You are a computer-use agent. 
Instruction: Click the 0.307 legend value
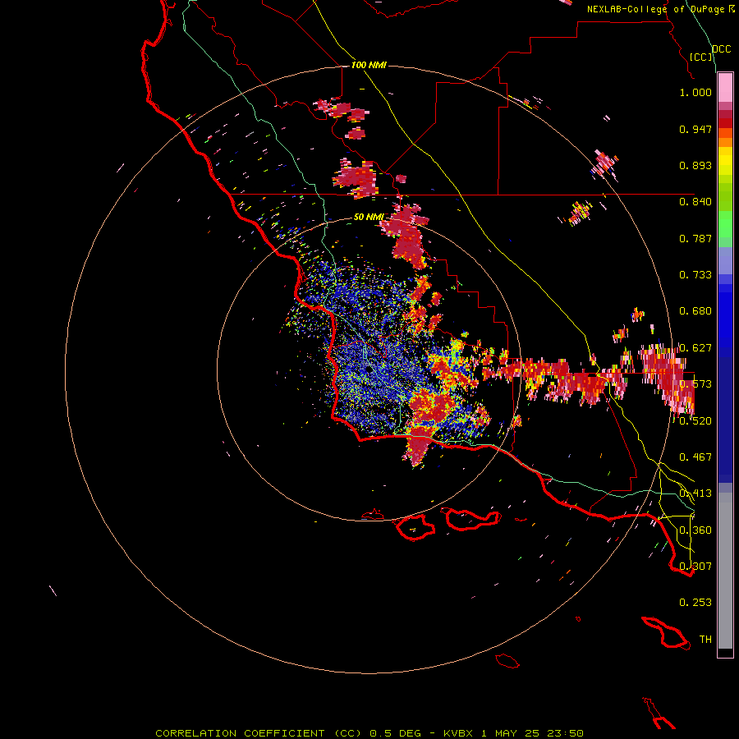tap(695, 567)
